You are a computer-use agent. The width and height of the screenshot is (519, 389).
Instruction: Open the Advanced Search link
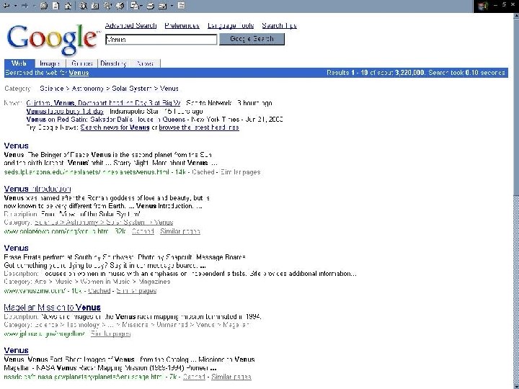point(130,25)
